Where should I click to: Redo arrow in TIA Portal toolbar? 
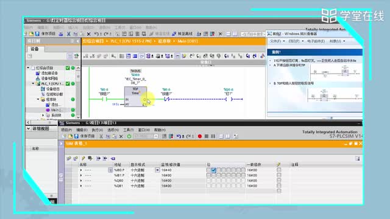106,34
